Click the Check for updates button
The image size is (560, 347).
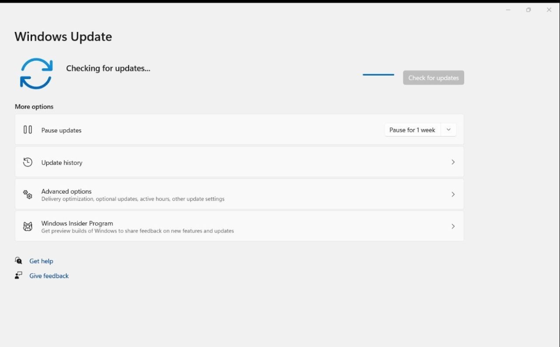pyautogui.click(x=434, y=78)
